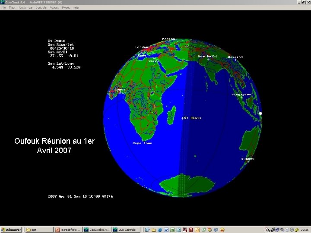Screen dimensions: 311x233
Task: Click the date line 2007 Apr 01
Action: pos(80,196)
